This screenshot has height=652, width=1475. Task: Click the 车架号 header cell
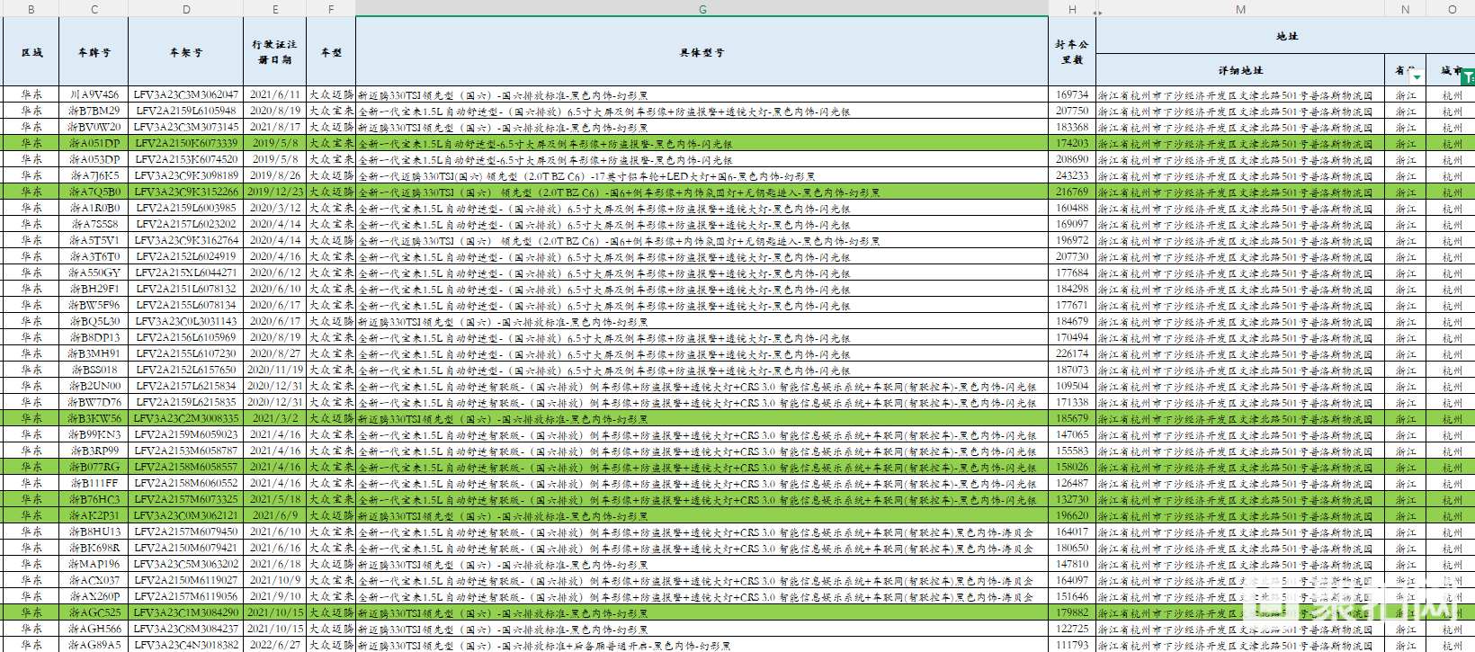point(185,52)
